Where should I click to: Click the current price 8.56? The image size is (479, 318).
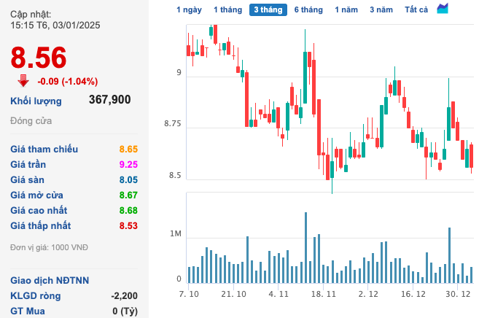click(x=38, y=58)
